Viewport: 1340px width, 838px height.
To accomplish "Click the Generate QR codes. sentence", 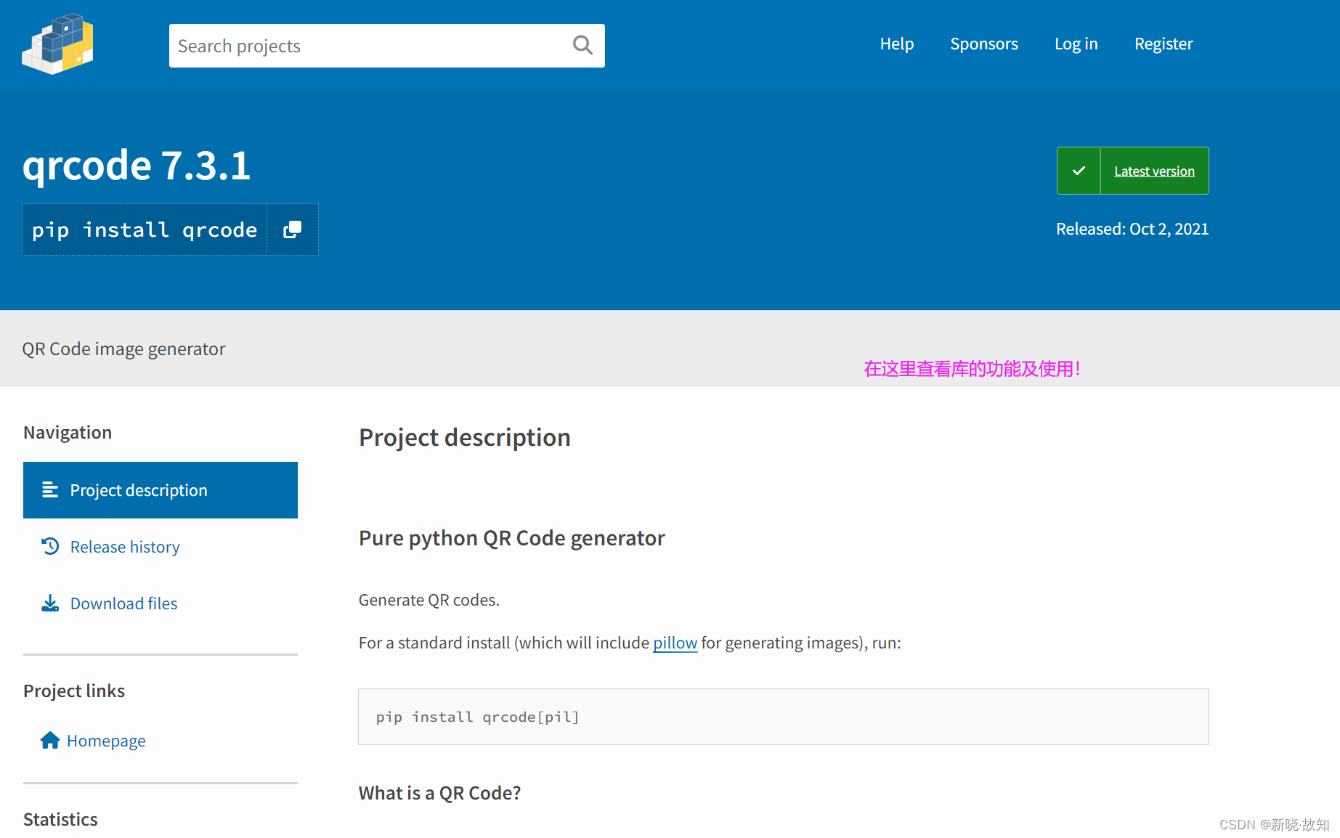I will click(x=429, y=600).
